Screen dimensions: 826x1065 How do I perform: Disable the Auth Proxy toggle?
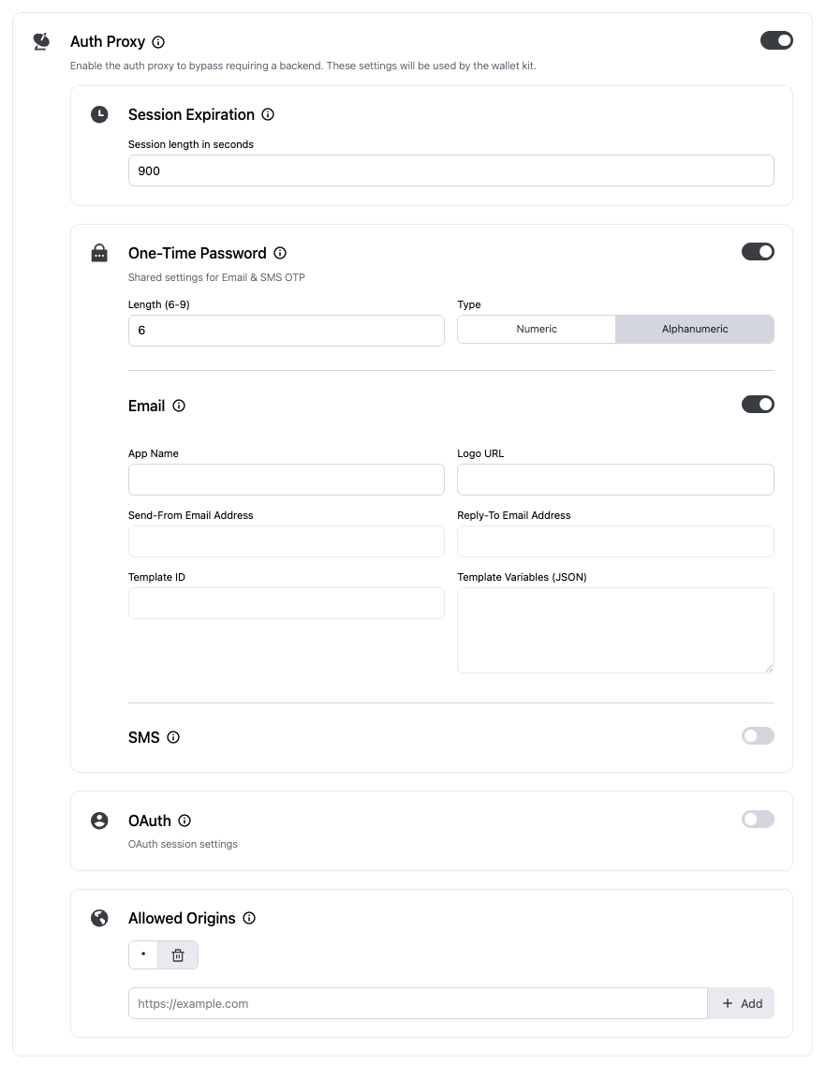[776, 40]
